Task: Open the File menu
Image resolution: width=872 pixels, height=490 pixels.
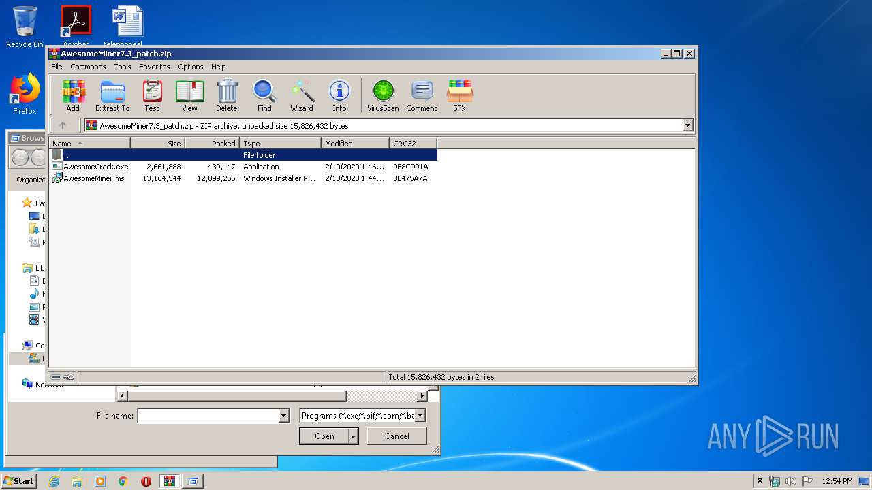Action: [57, 67]
